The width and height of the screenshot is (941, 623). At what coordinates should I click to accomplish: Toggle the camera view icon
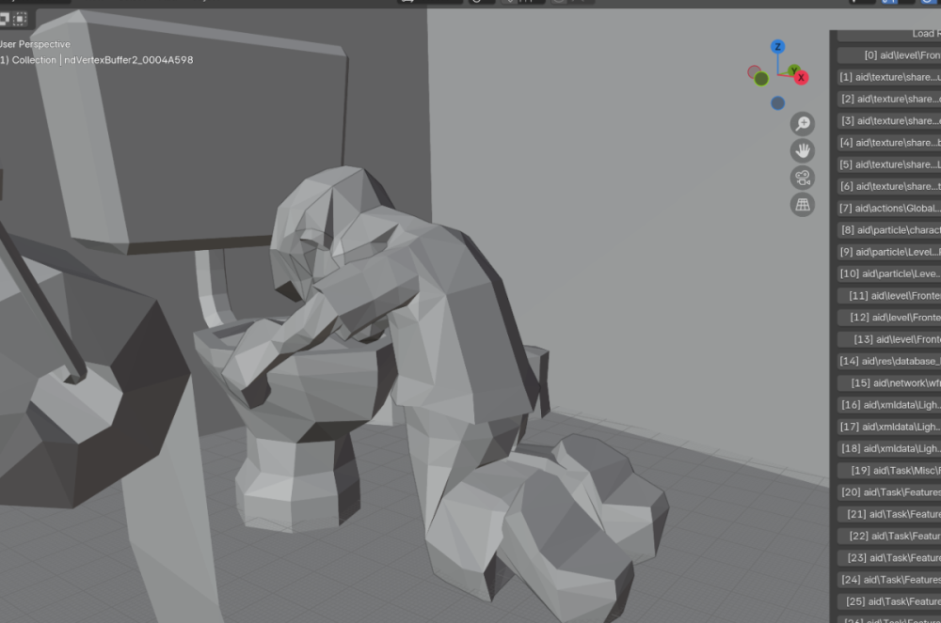click(x=803, y=178)
